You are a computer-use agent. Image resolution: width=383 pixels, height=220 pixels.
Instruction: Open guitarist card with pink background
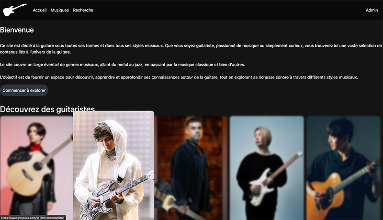(36, 168)
